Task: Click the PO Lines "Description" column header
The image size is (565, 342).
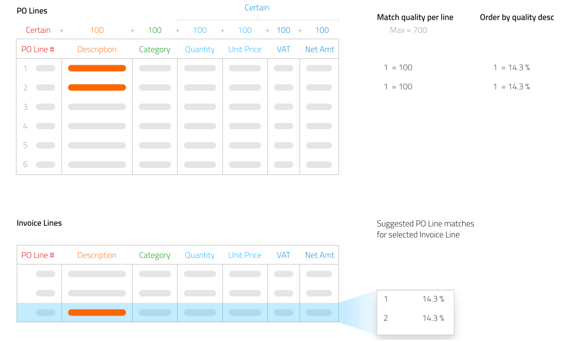Action: [x=97, y=50]
